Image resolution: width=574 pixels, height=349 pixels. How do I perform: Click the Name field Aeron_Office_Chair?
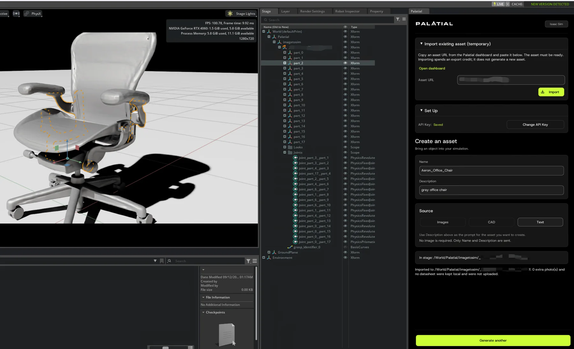point(491,171)
